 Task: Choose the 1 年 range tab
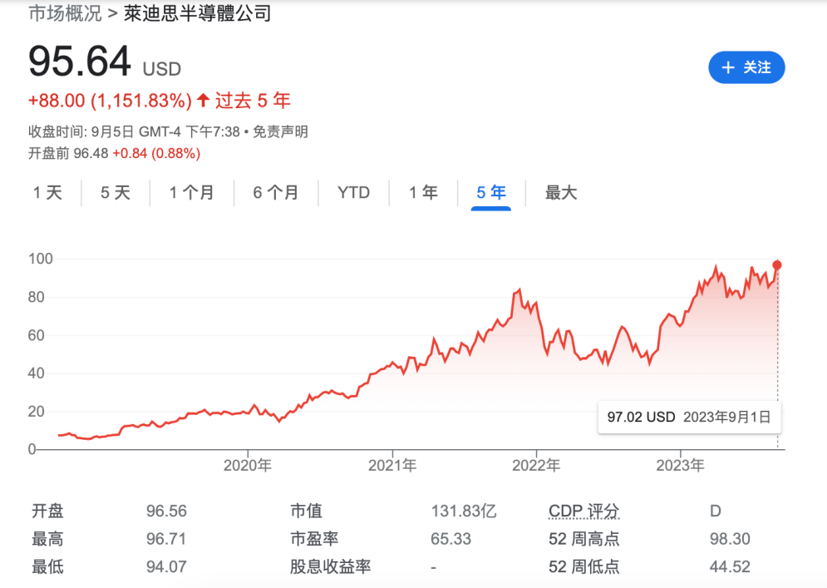424,193
